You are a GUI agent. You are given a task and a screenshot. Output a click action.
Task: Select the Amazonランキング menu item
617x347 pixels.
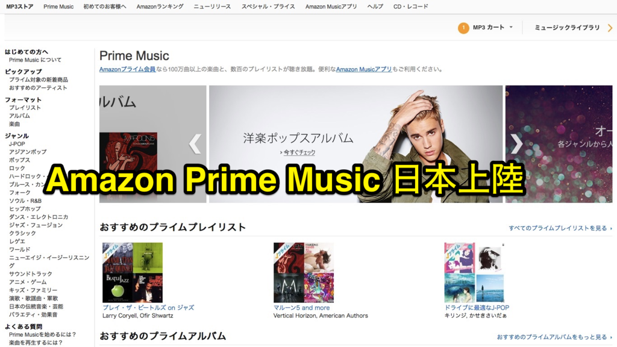(x=160, y=7)
